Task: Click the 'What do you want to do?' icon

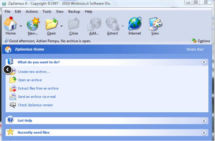Action: [10, 61]
